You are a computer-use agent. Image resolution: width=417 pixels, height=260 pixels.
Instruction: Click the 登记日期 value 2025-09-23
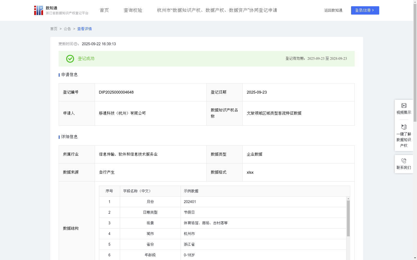257,92
